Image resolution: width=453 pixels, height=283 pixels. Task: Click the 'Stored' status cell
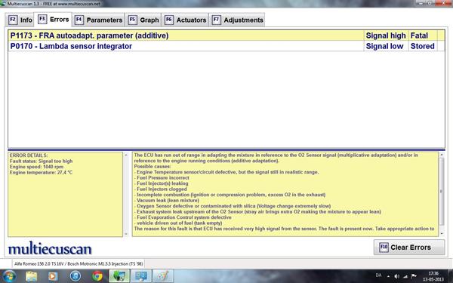coord(423,46)
